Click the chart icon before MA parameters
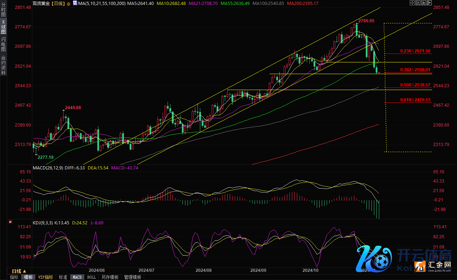The height and width of the screenshot is (280, 457). pyautogui.click(x=75, y=3)
